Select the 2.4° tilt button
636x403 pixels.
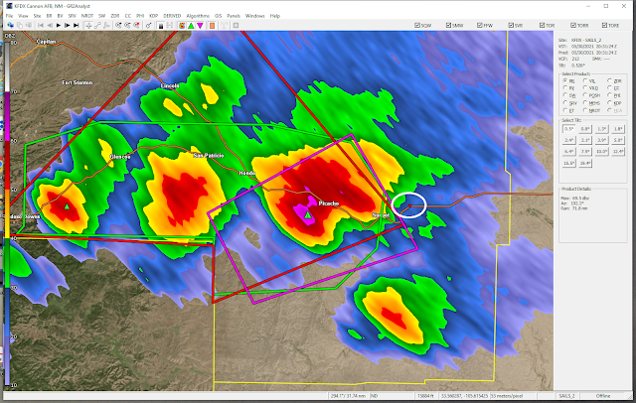coord(568,140)
